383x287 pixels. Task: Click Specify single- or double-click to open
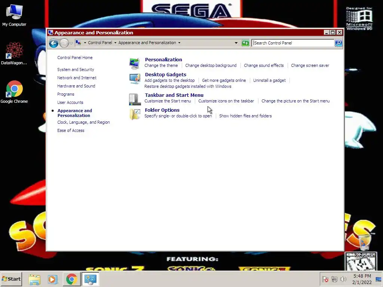(x=178, y=116)
